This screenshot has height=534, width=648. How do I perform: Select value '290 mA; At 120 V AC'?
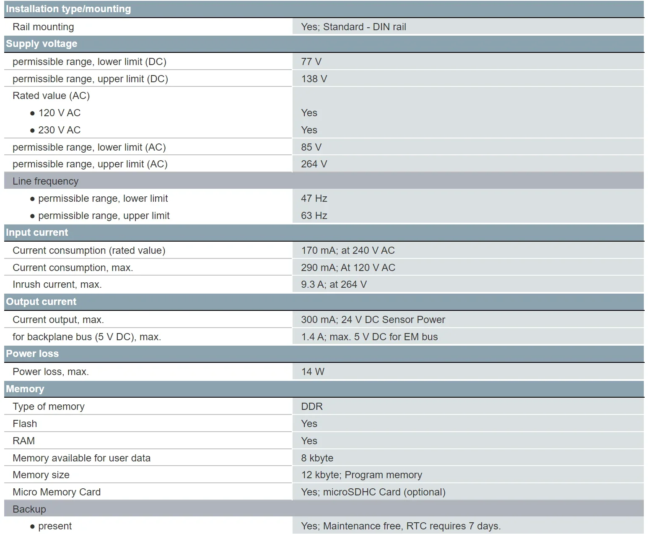point(348,268)
